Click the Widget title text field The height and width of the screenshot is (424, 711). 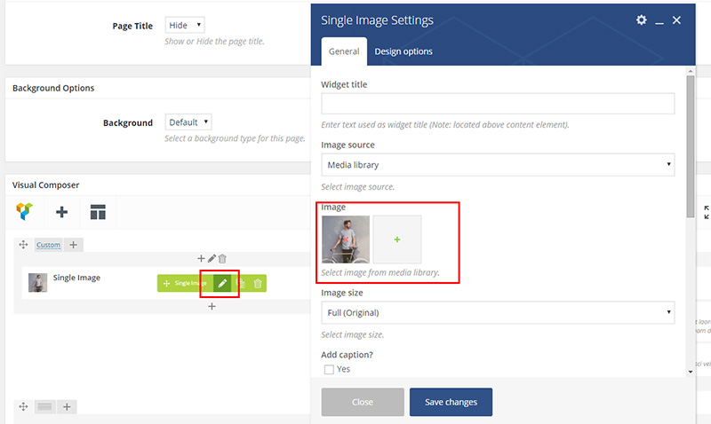click(497, 104)
